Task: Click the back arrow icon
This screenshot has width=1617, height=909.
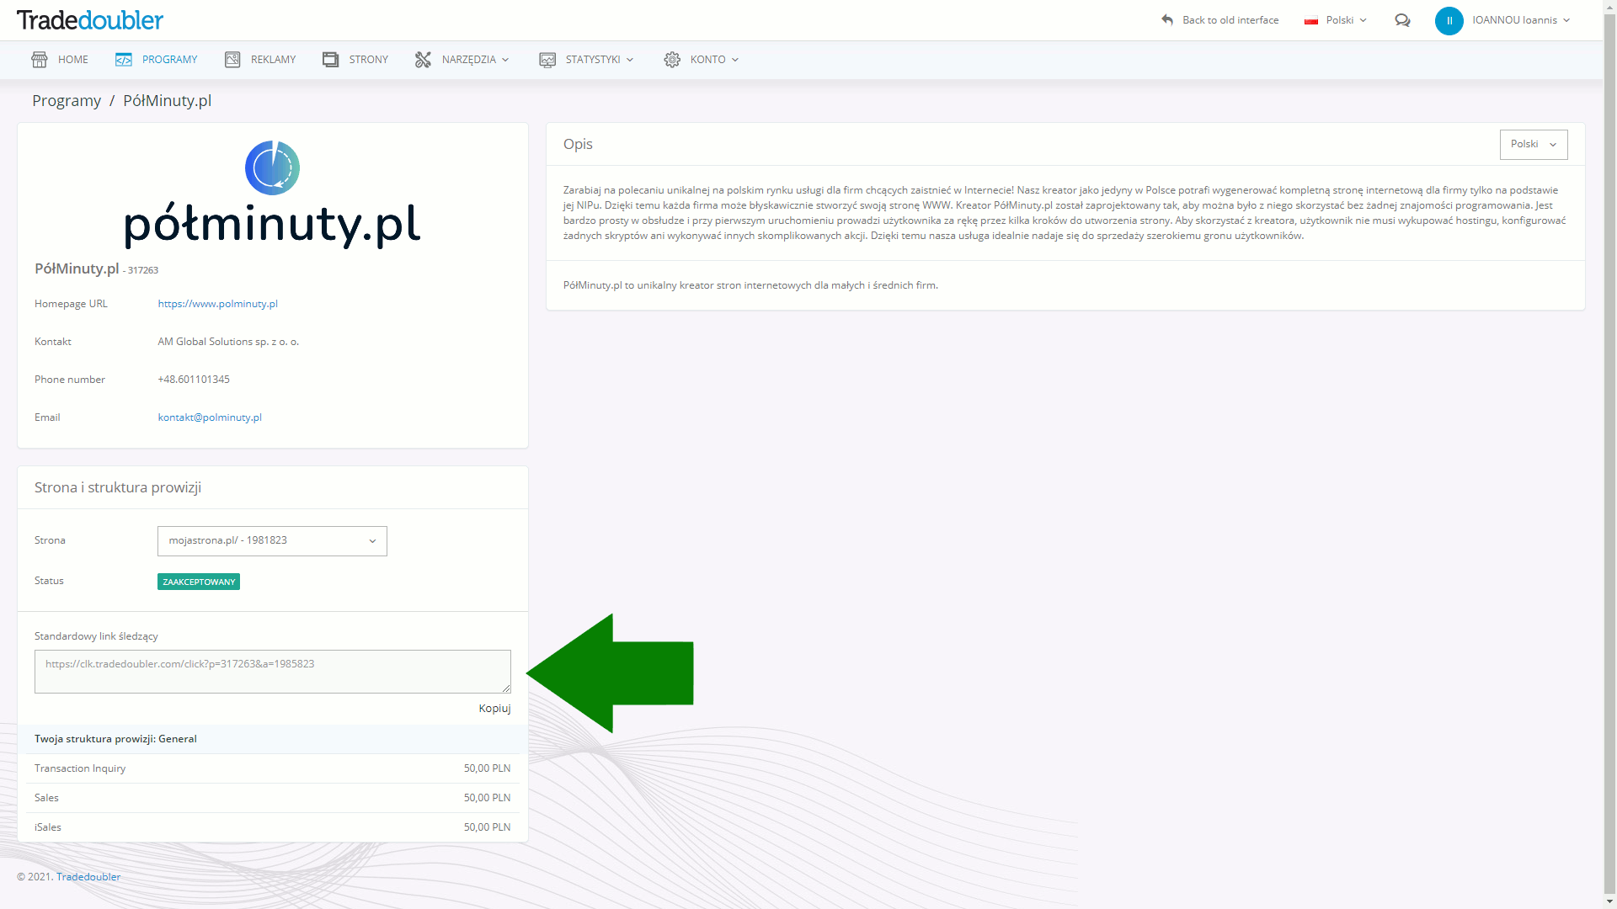Action: tap(1167, 19)
